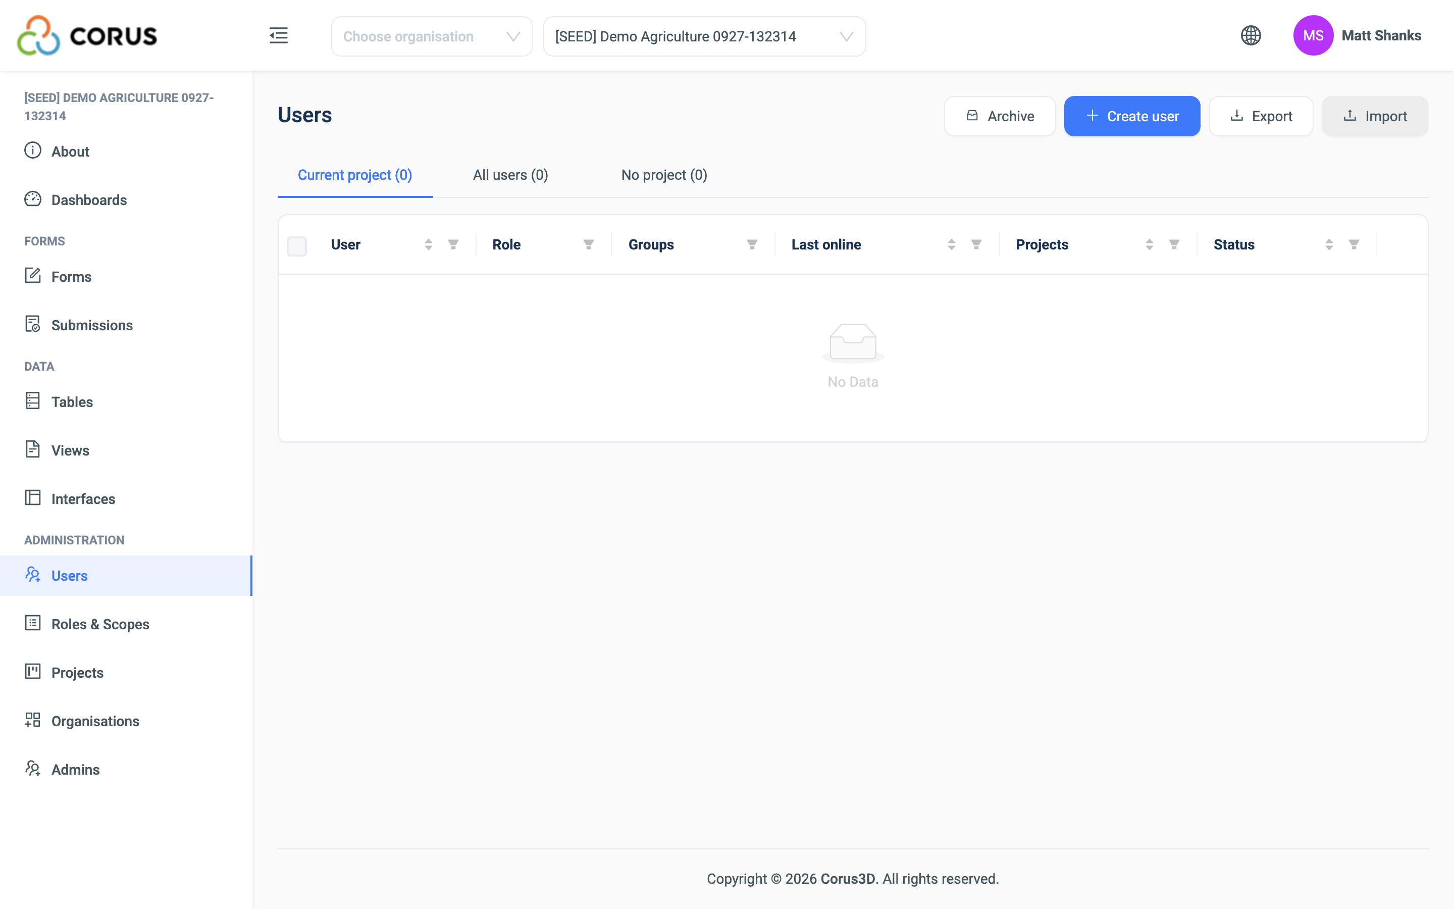Screen dimensions: 1454x909
Task: Open the Role column filter
Action: [588, 244]
